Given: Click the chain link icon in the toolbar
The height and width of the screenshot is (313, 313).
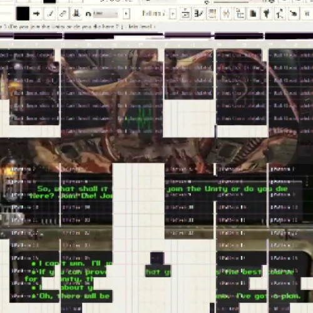Looking at the screenshot, I should click(63, 14).
